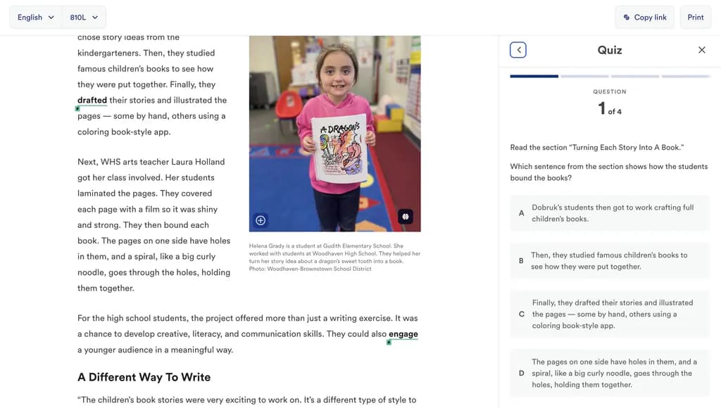Image resolution: width=721 pixels, height=408 pixels.
Task: Click the photo caption about Helena Grady
Action: (334, 257)
